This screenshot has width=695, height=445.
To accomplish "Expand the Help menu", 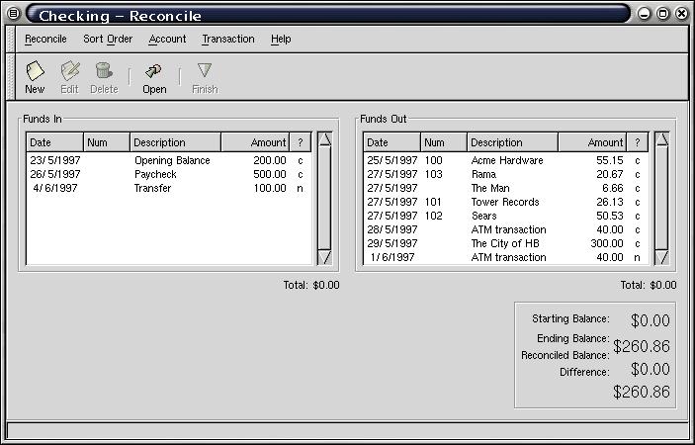I will click(x=281, y=39).
